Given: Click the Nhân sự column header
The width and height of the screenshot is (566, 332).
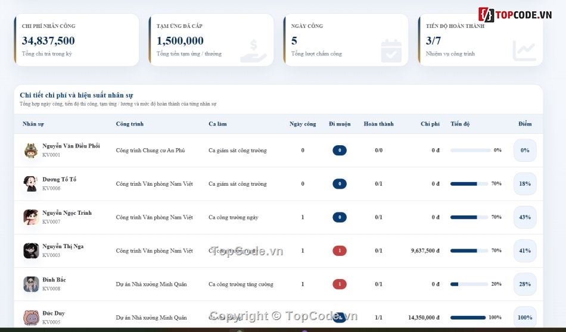Looking at the screenshot, I should pyautogui.click(x=33, y=124).
